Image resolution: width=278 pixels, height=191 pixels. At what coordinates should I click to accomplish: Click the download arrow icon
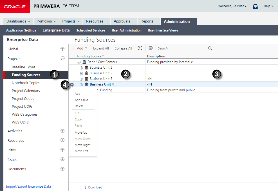click(x=86, y=187)
